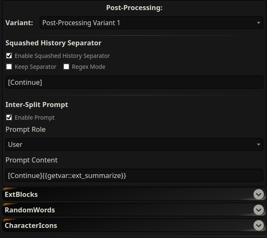This screenshot has width=267, height=238.
Task: Enable Regex Mode checkbox
Action: click(66, 67)
